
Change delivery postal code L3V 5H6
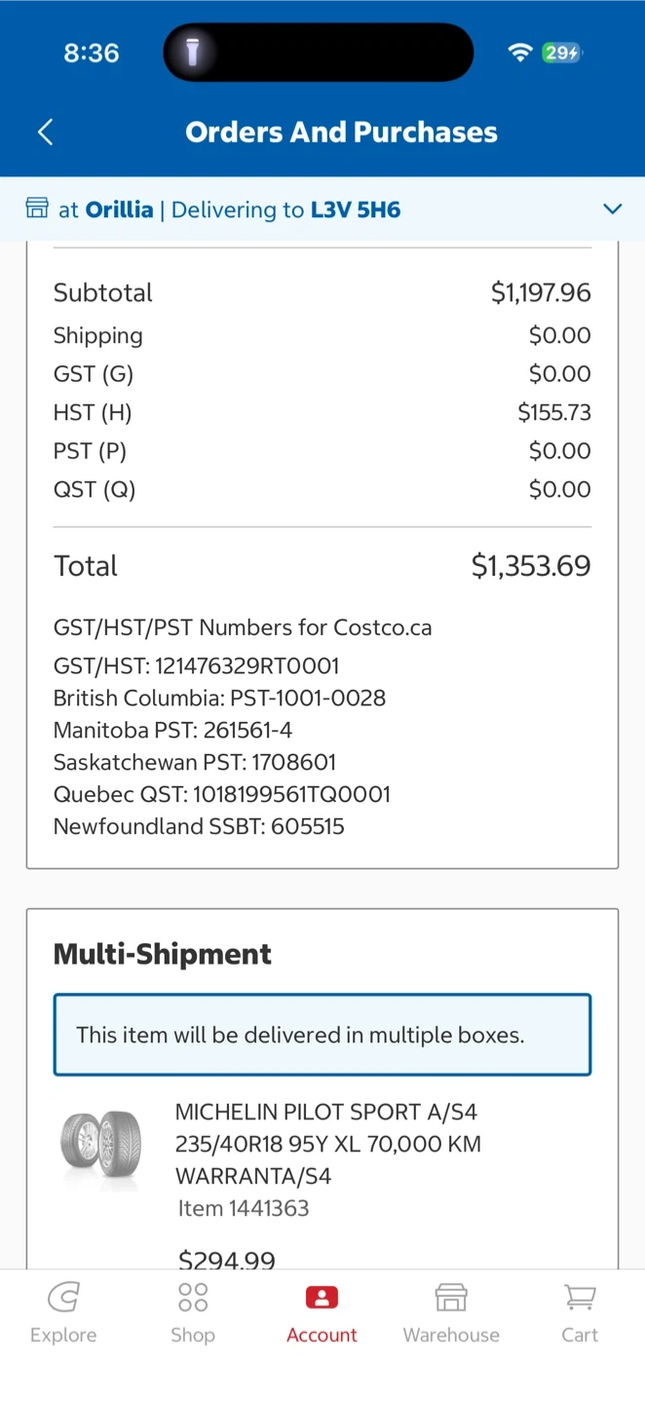click(x=356, y=209)
